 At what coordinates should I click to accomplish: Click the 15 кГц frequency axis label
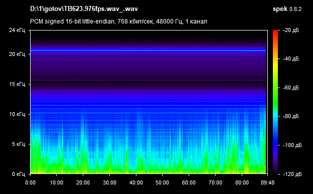(17, 84)
